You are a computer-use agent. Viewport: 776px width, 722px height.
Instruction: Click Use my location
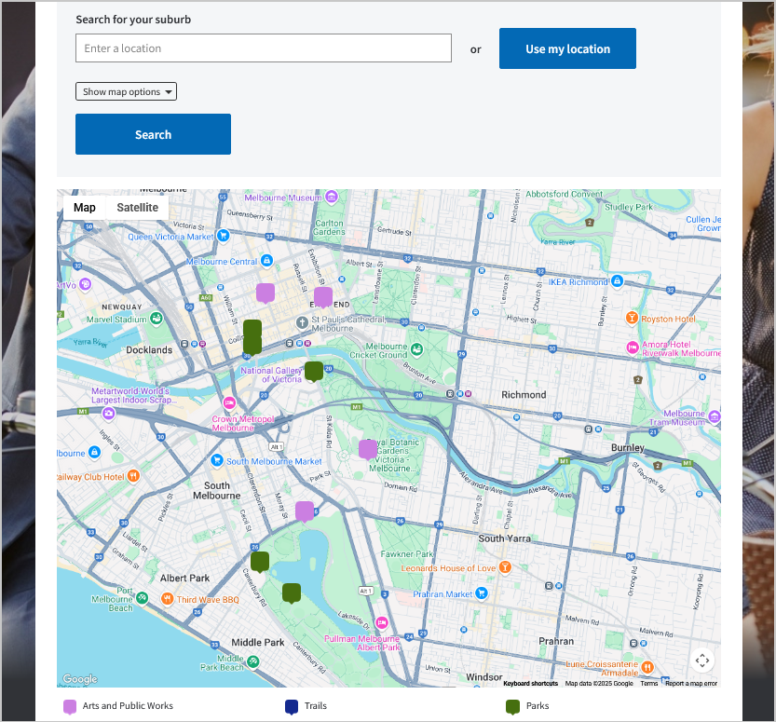click(x=567, y=48)
